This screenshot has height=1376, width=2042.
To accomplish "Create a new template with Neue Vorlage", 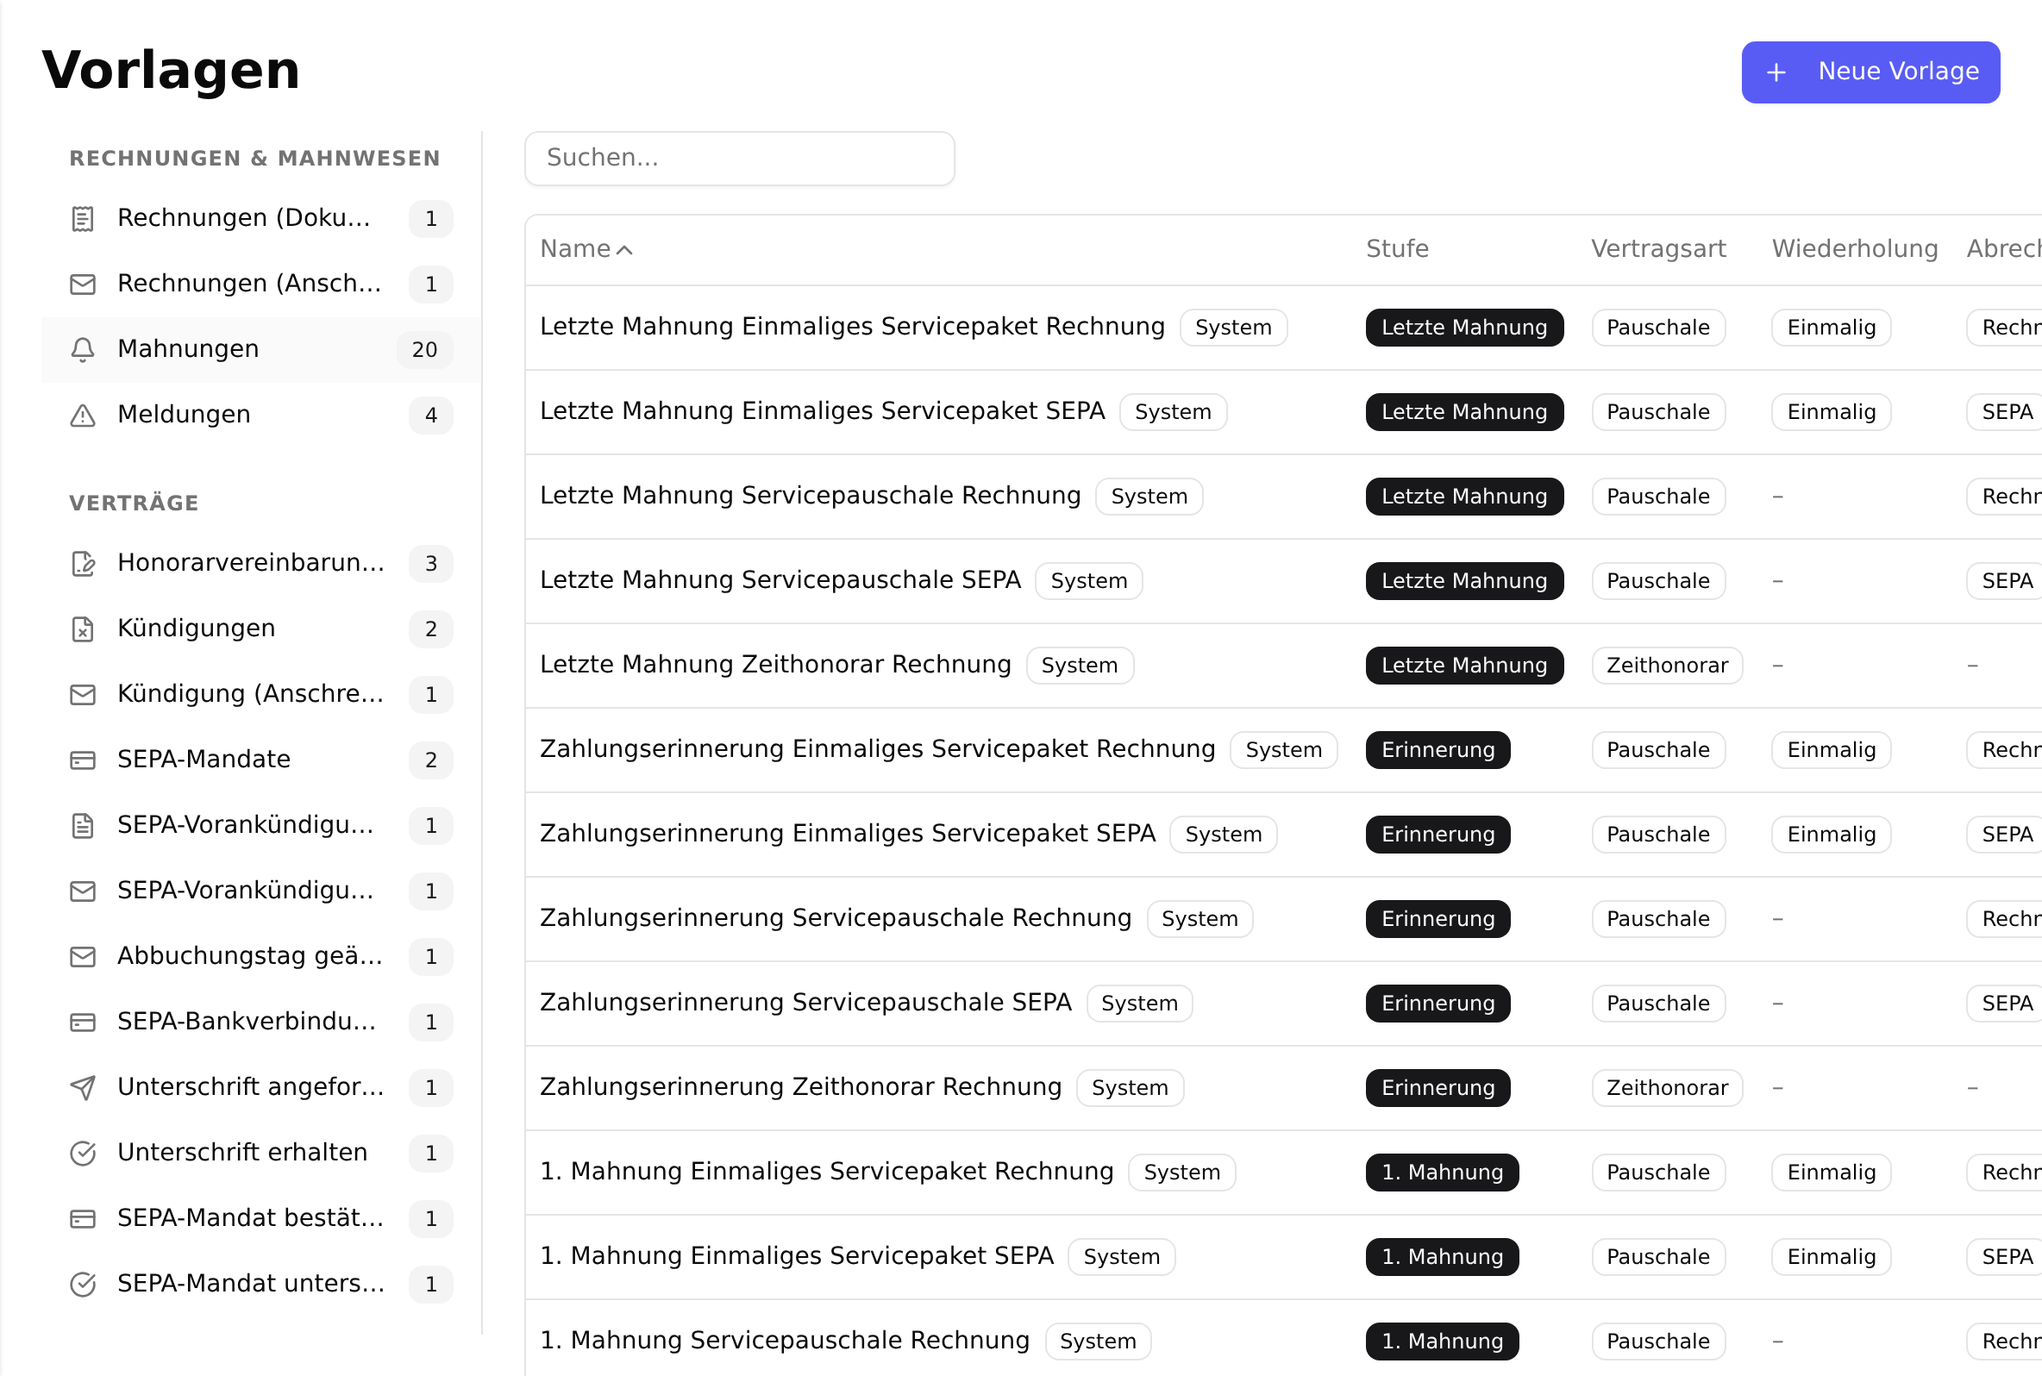I will 1871,72.
